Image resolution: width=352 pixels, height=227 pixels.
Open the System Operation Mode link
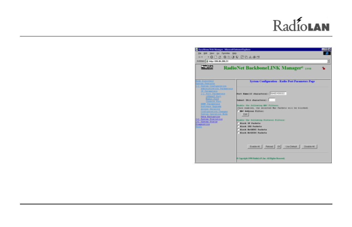point(214,114)
